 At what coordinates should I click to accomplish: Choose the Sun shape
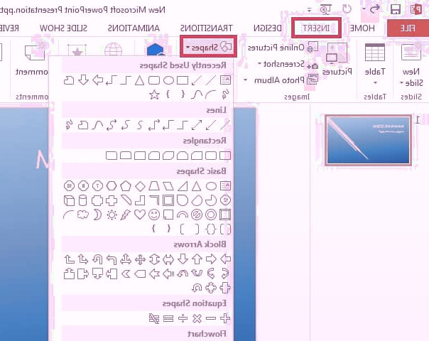coord(111,215)
